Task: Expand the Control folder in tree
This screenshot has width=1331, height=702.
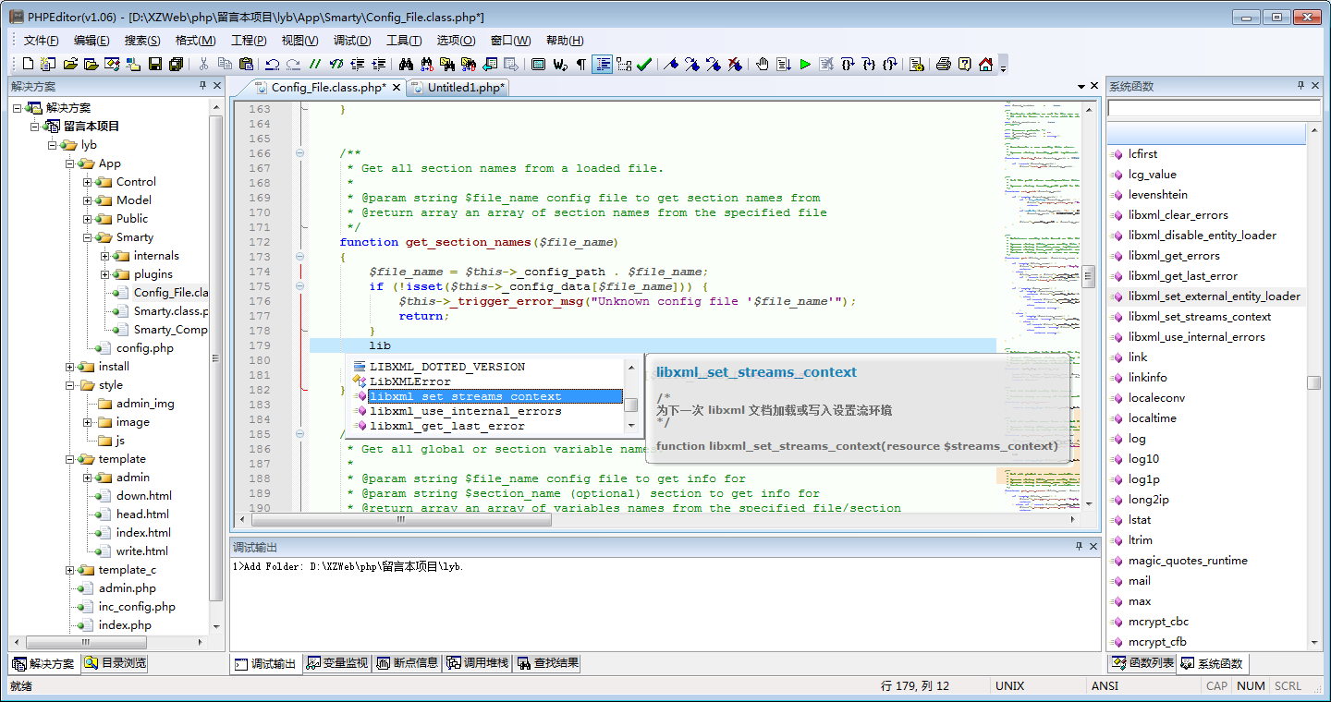Action: pos(88,182)
